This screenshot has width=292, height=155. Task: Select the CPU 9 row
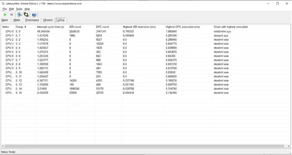(146, 69)
